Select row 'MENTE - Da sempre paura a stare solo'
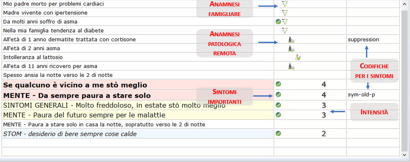This screenshot has width=410, height=162. (138, 95)
